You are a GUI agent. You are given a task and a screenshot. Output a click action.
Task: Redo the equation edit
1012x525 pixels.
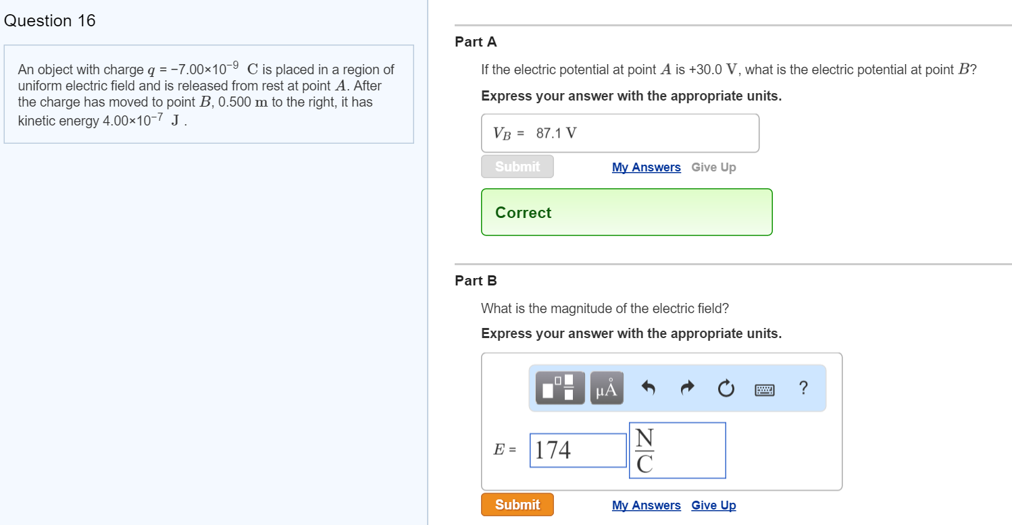click(687, 388)
